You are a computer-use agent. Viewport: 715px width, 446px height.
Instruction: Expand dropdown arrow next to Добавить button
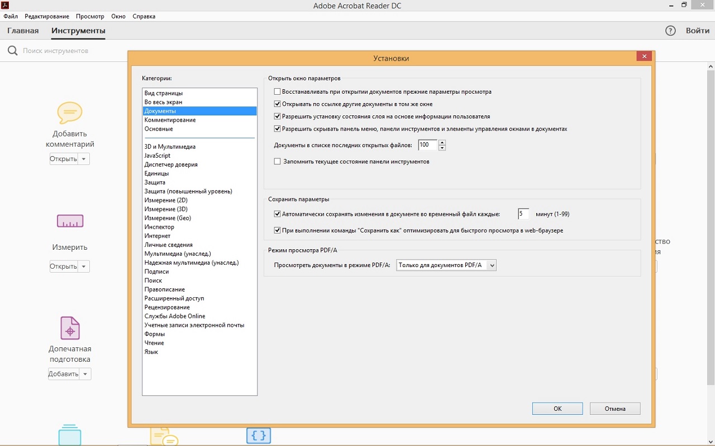(x=85, y=374)
